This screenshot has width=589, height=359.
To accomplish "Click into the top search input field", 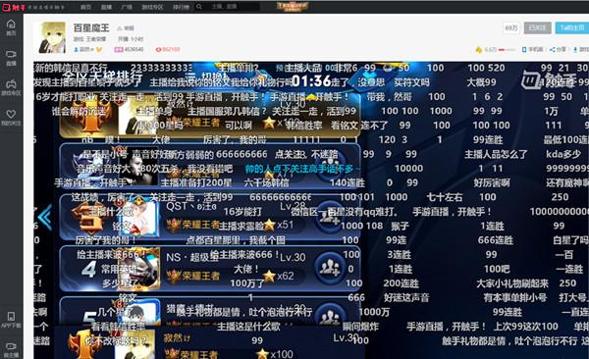I will [232, 7].
